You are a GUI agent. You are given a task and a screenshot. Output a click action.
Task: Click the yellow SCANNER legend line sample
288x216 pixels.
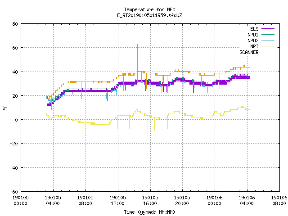coord(268,52)
